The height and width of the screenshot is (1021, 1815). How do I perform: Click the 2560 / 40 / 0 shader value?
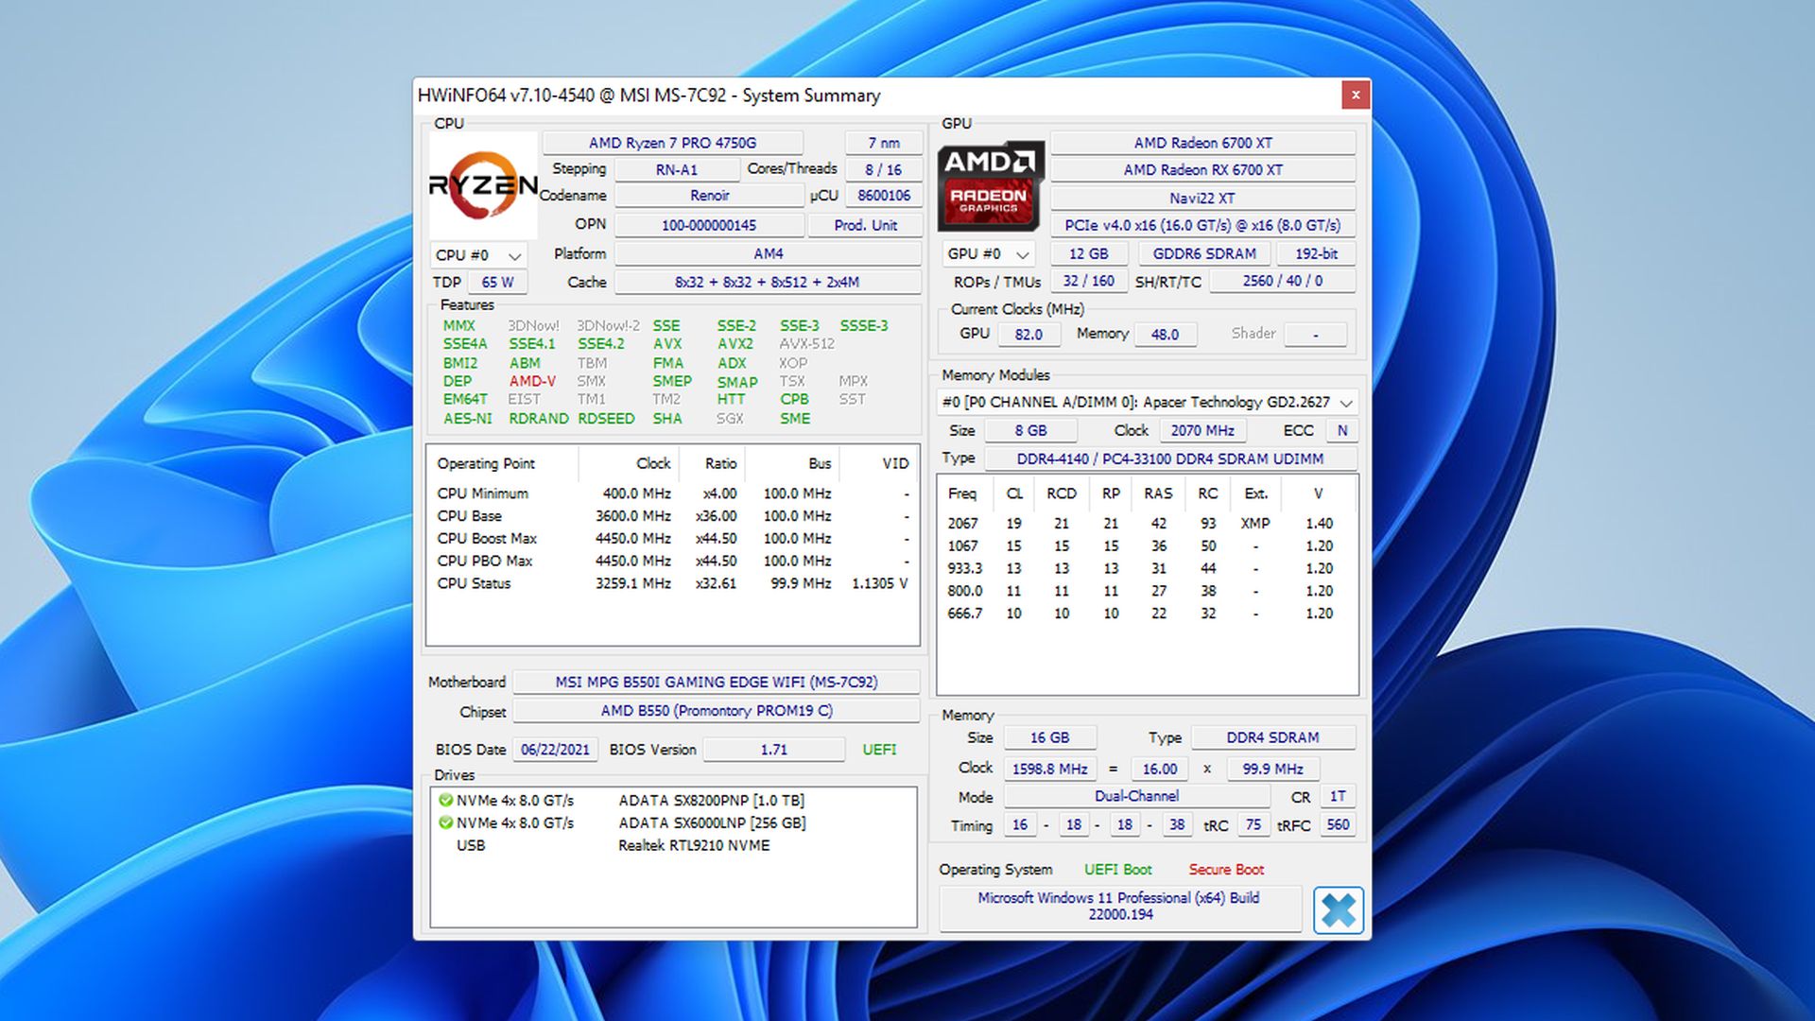[1283, 281]
